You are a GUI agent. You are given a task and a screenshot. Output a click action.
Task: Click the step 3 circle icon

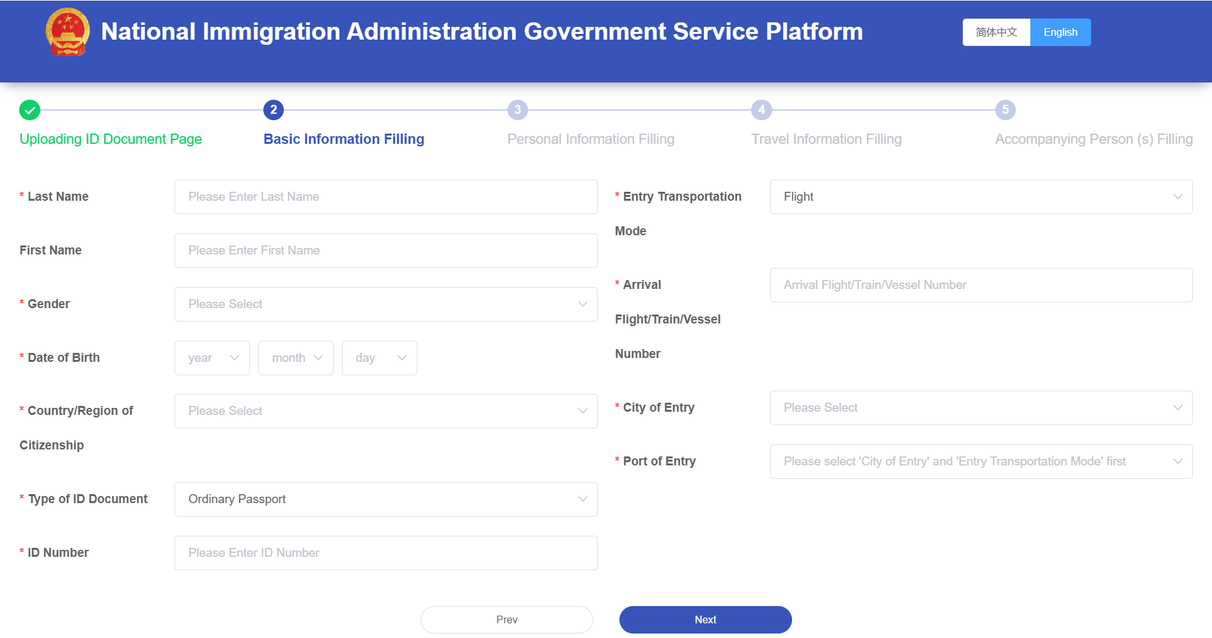click(518, 110)
